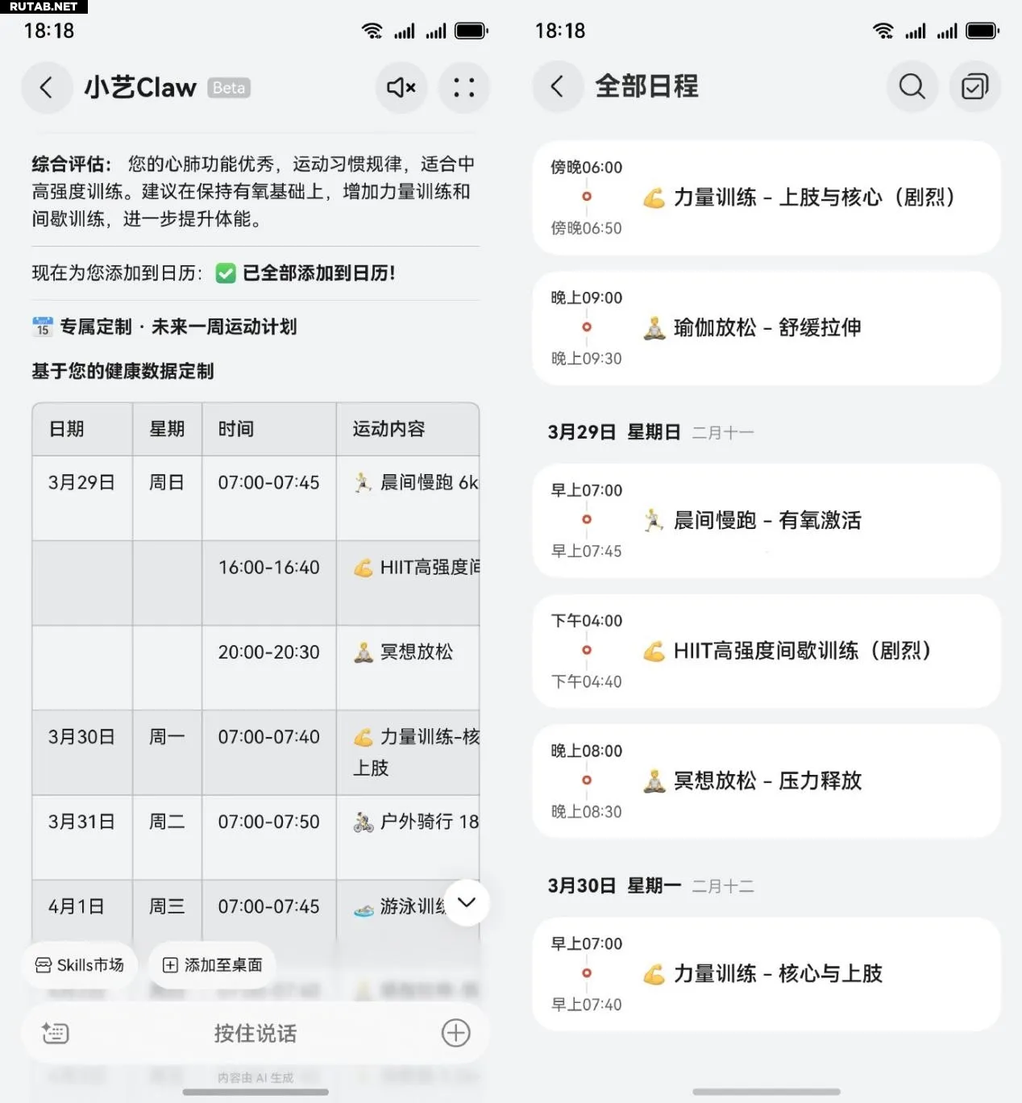Image resolution: width=1022 pixels, height=1103 pixels.
Task: Toggle the mute speaker icon
Action: [x=401, y=87]
